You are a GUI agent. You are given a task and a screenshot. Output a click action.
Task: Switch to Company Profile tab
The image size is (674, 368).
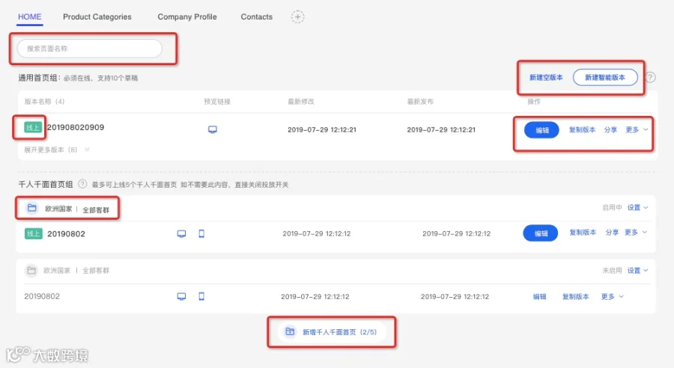187,16
